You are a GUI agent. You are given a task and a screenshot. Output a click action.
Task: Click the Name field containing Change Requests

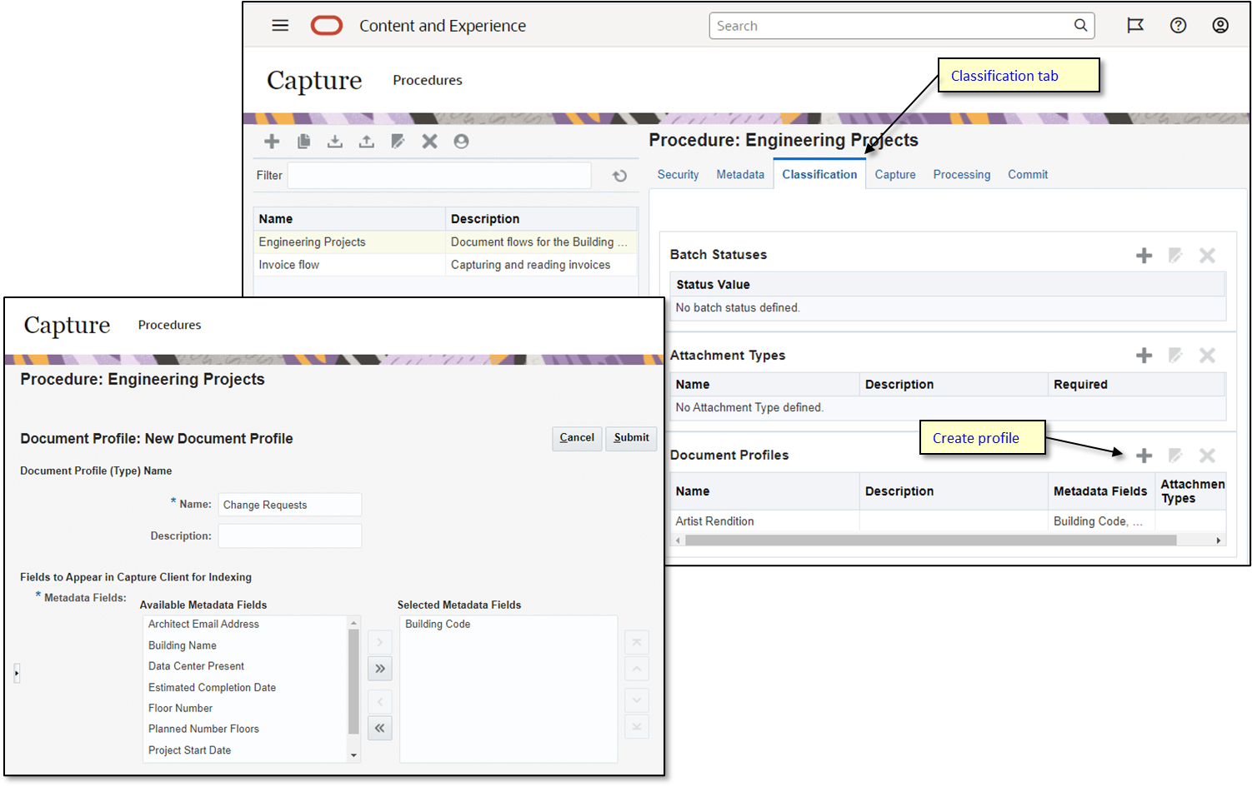(289, 504)
